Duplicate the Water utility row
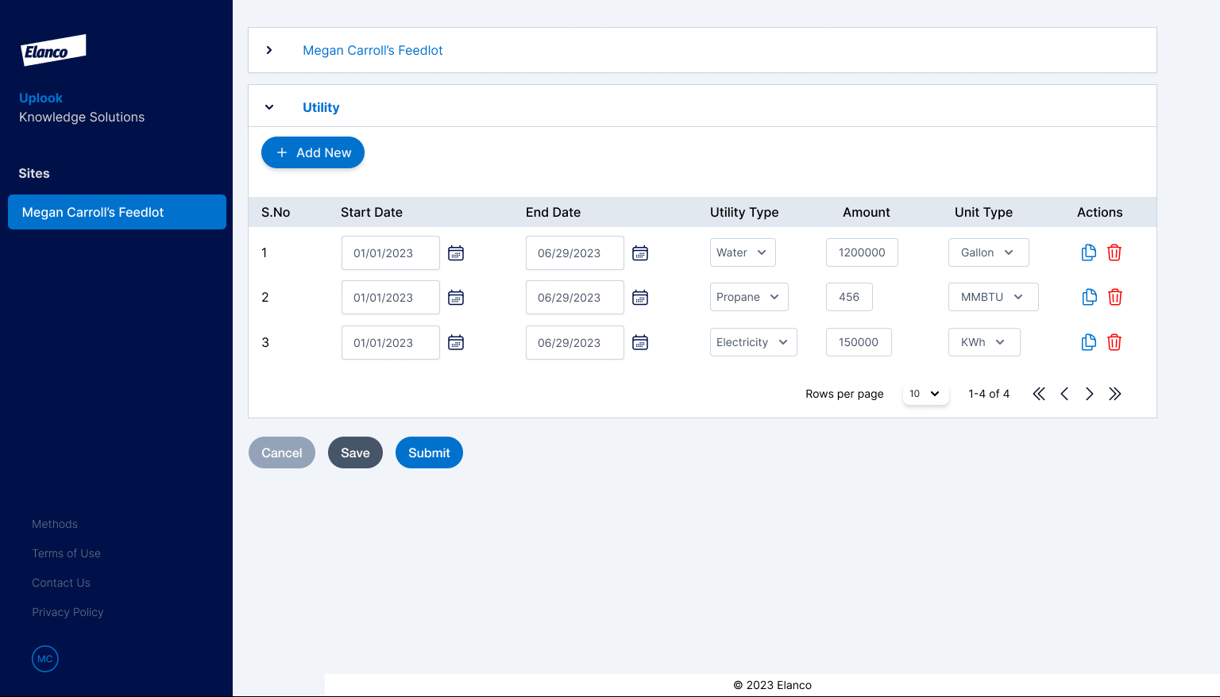This screenshot has width=1220, height=697. click(x=1089, y=252)
